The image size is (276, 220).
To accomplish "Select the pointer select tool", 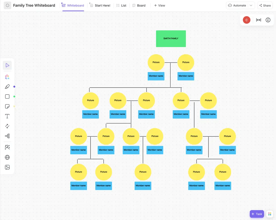I will 7,65.
